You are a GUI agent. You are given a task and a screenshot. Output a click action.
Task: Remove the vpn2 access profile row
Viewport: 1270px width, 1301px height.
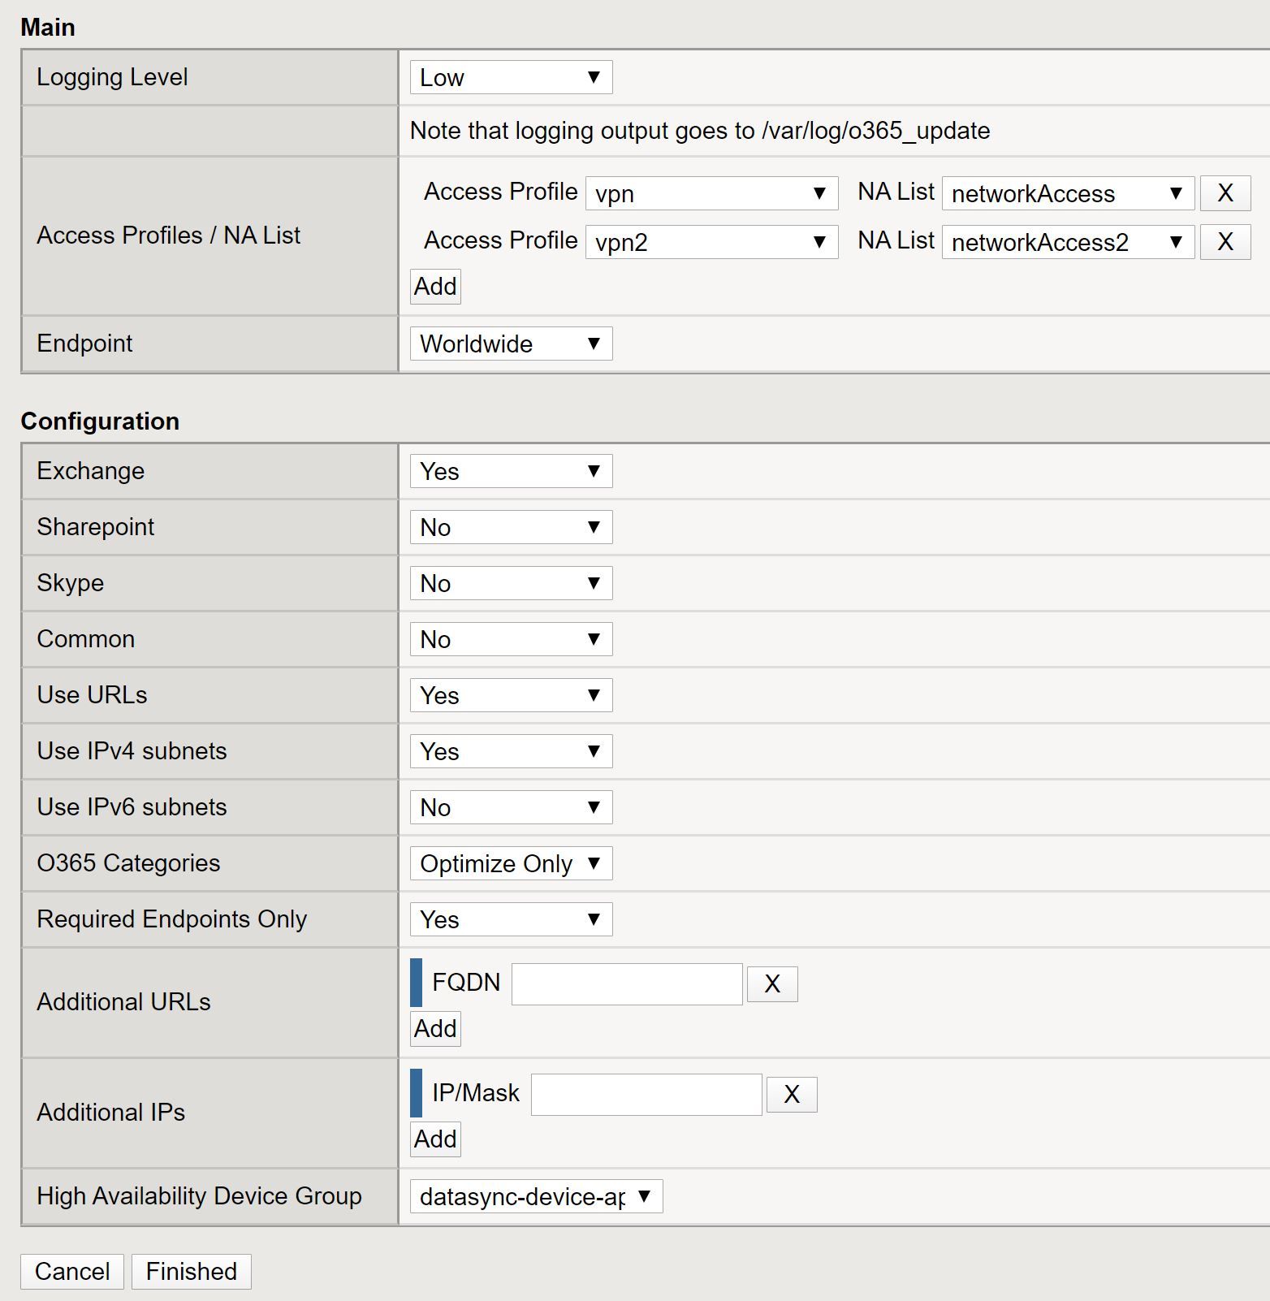click(1225, 242)
